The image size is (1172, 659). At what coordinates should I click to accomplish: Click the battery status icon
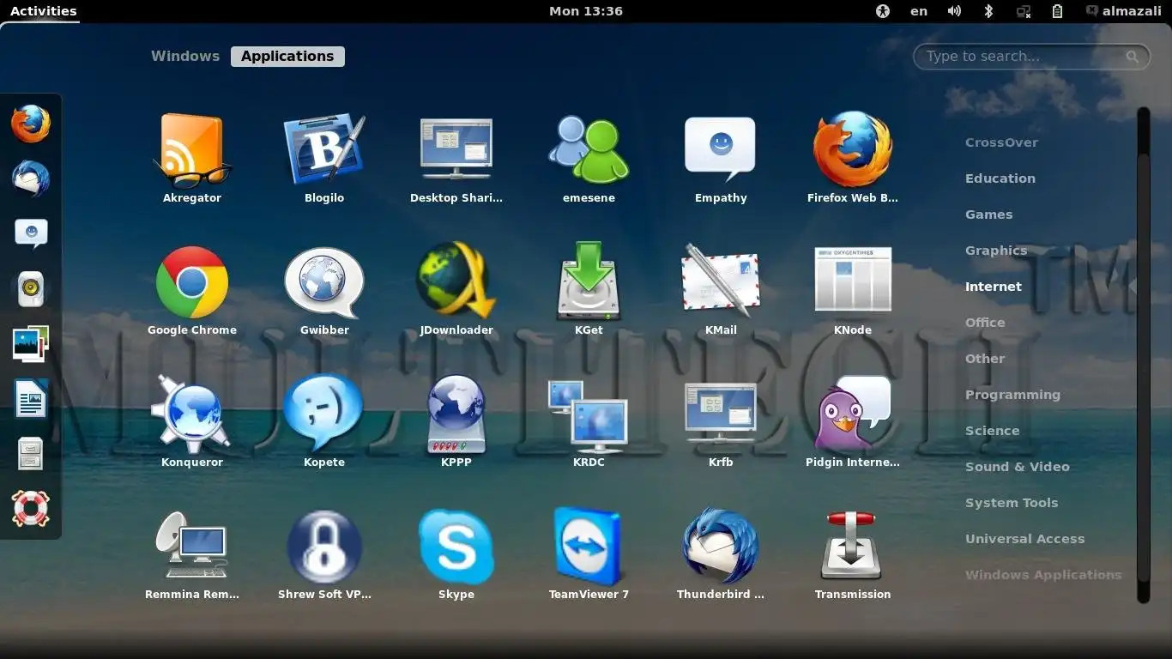pos(1057,11)
